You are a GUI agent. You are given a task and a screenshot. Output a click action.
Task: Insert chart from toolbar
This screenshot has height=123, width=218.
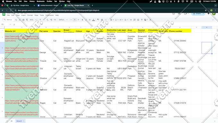tap(138, 20)
